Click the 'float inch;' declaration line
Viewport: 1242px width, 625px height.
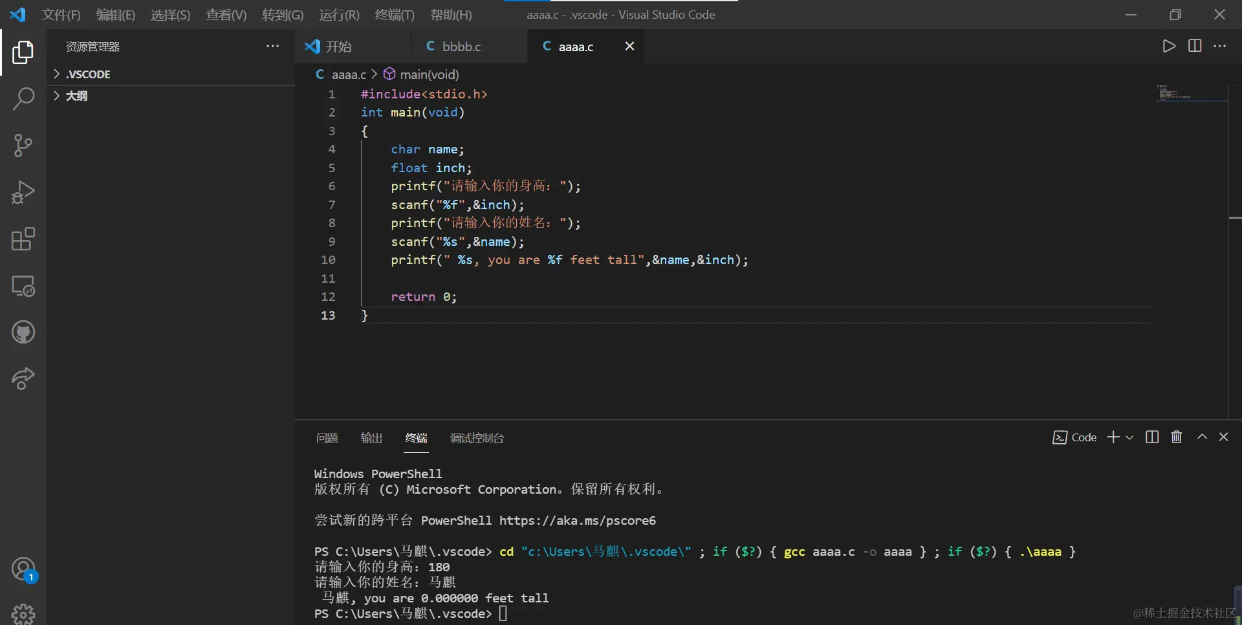tap(431, 168)
